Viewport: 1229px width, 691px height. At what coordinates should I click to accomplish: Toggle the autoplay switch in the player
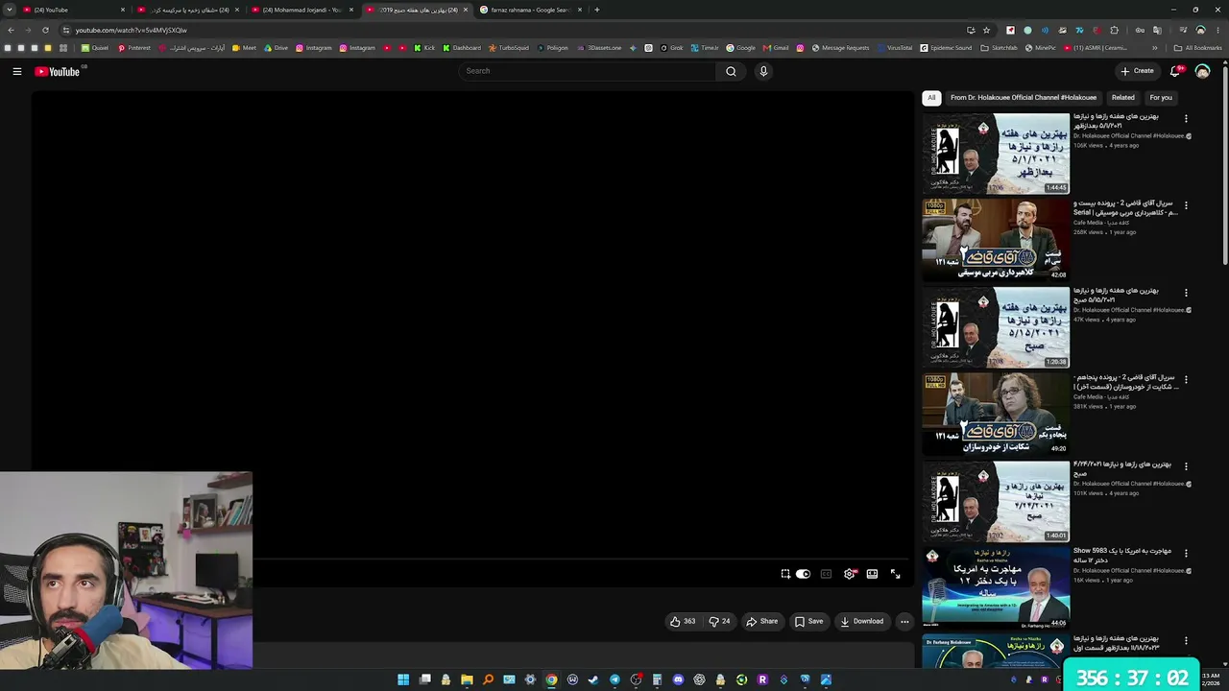tap(804, 574)
